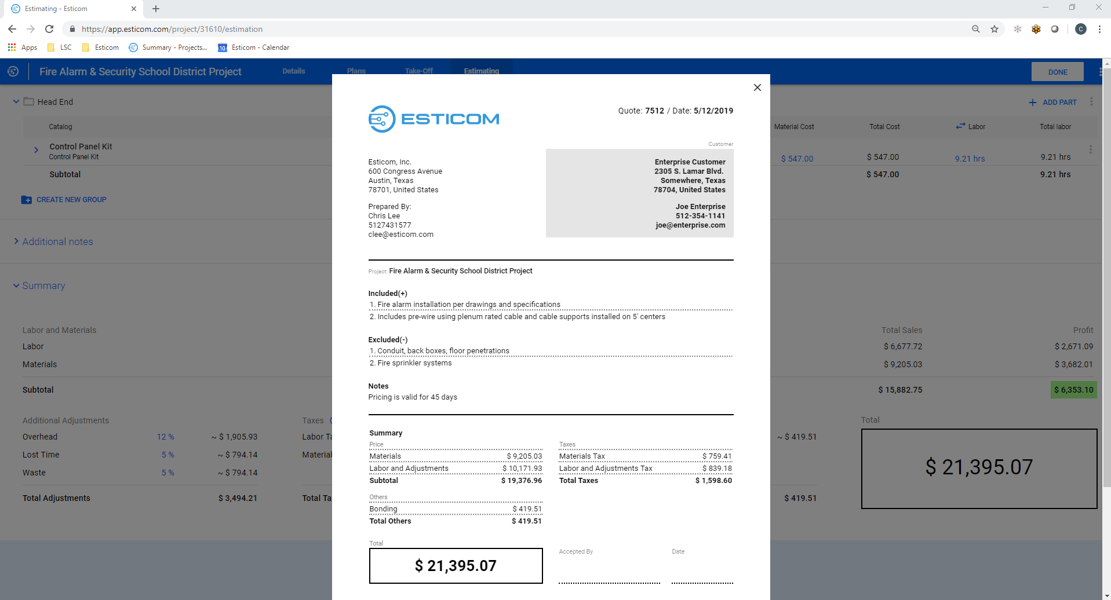Image resolution: width=1111 pixels, height=600 pixels.
Task: Click the clee@esticom.com email
Action: [x=400, y=235]
